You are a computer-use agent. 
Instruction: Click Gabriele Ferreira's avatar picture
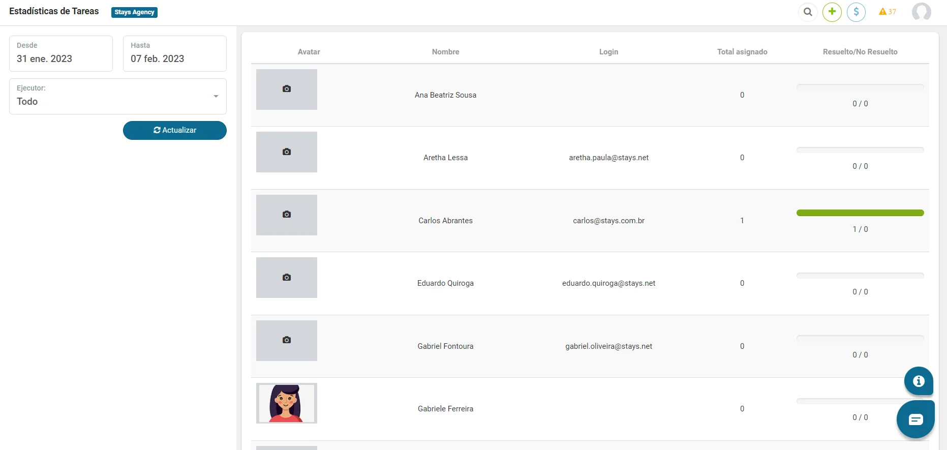[x=287, y=403]
